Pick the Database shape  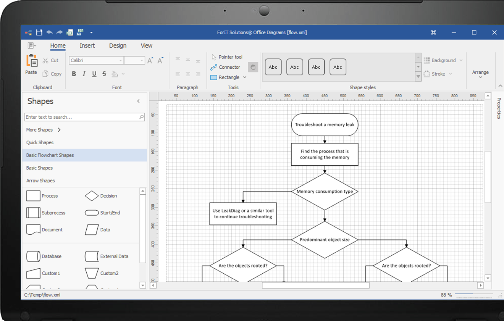(44, 256)
